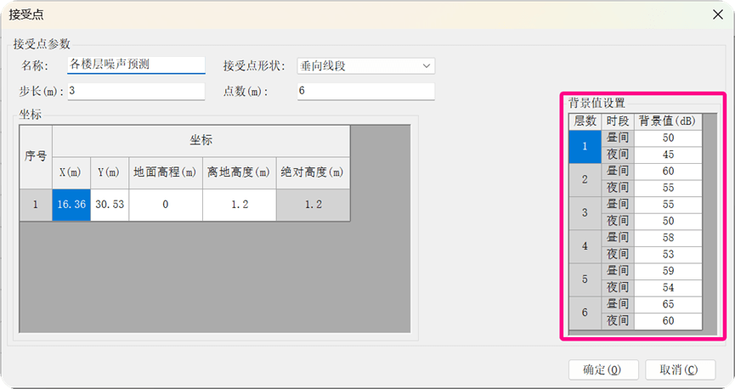Select floor 1 daytime value 50
Screen dimensions: 735x389
click(x=668, y=138)
